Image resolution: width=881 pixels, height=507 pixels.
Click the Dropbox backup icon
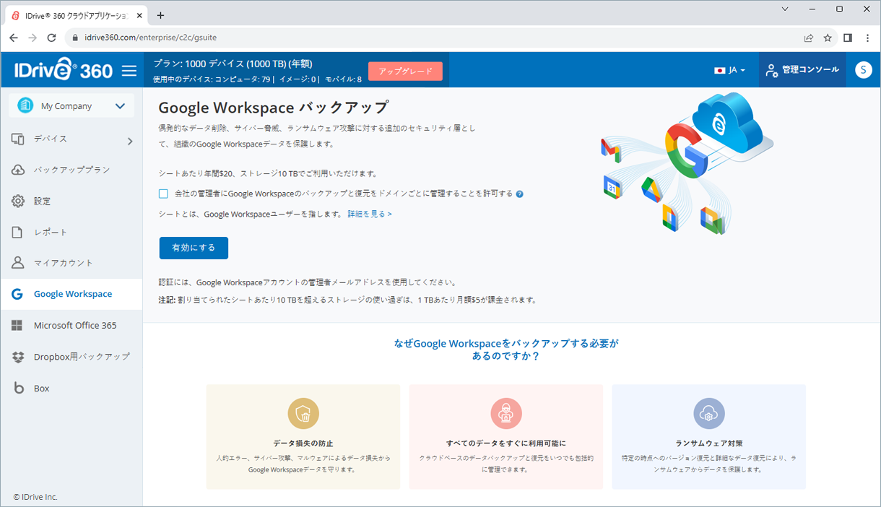coord(18,357)
